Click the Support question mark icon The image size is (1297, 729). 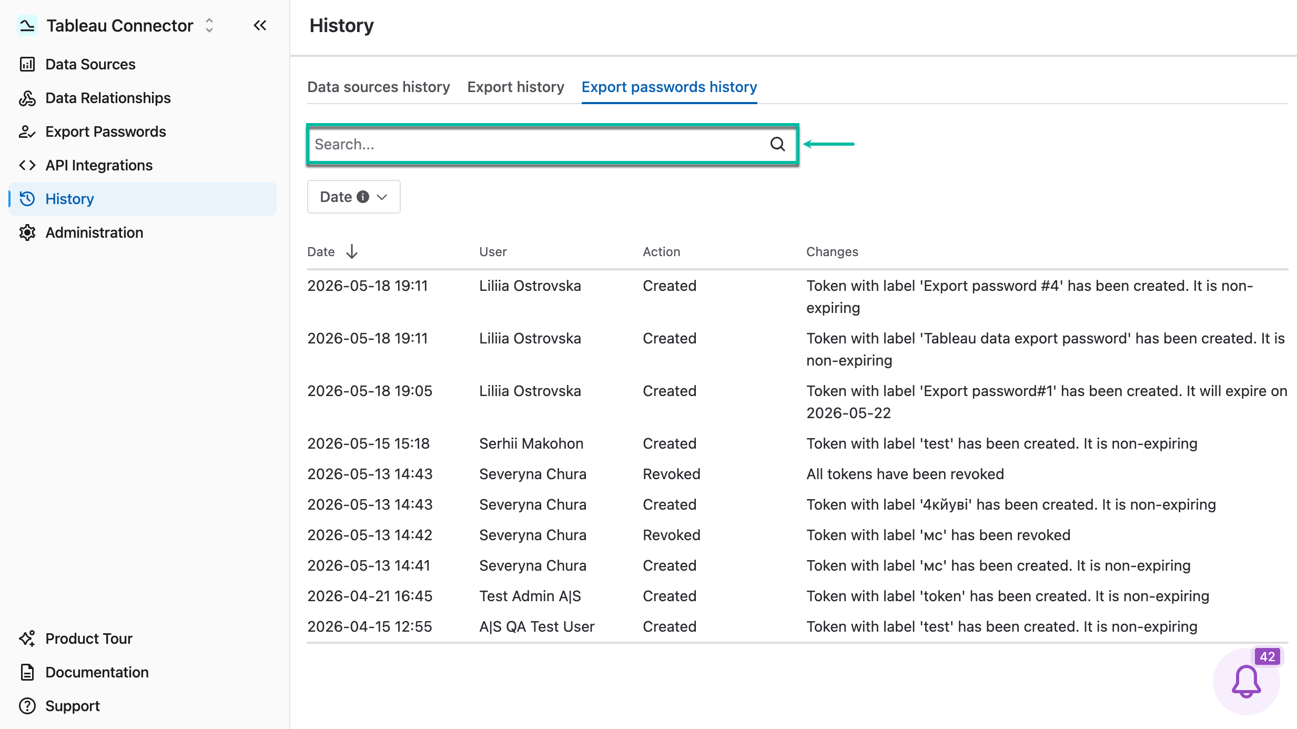[x=27, y=706]
